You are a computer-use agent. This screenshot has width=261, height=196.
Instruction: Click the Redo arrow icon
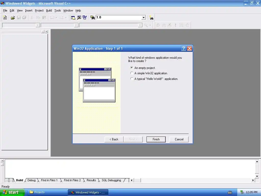(61, 18)
